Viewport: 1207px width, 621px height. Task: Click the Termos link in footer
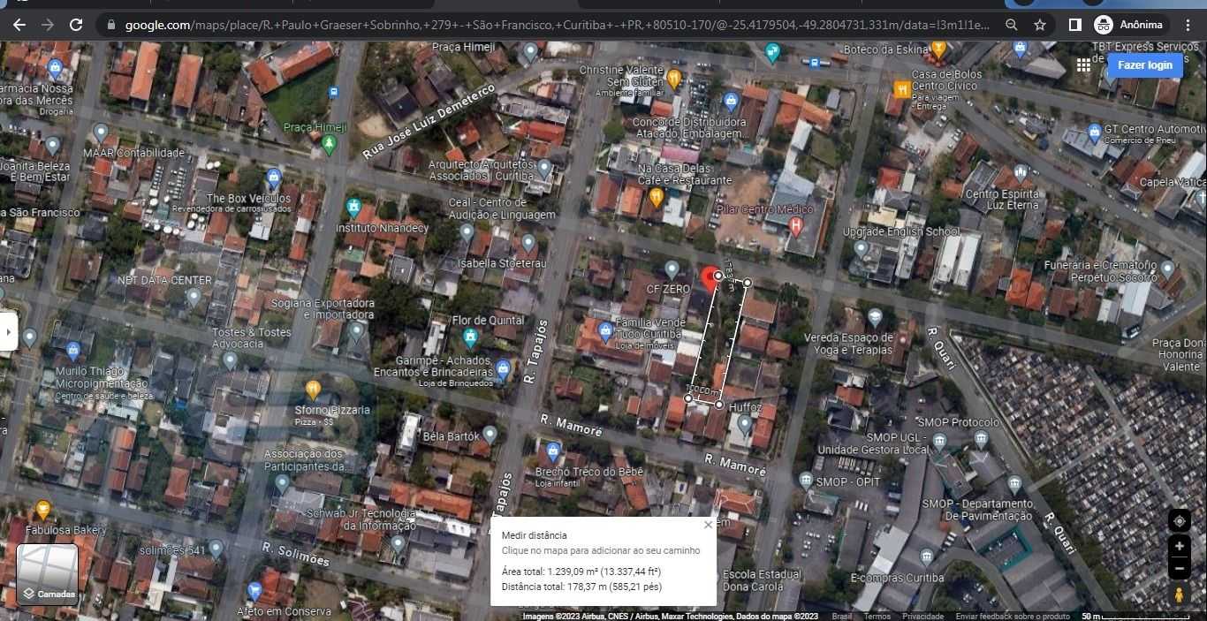tap(877, 617)
